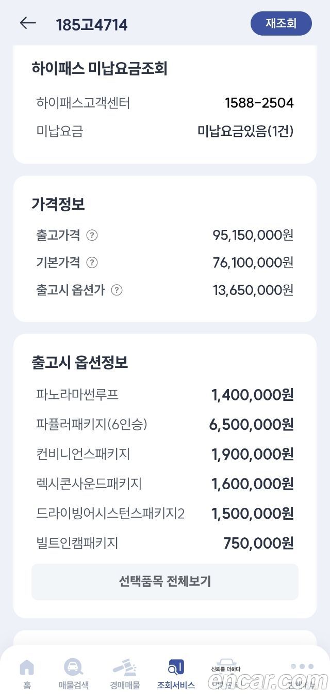Screen dimensions: 330x699
Task: Open the 매물검색 car search icon
Action: [73, 667]
